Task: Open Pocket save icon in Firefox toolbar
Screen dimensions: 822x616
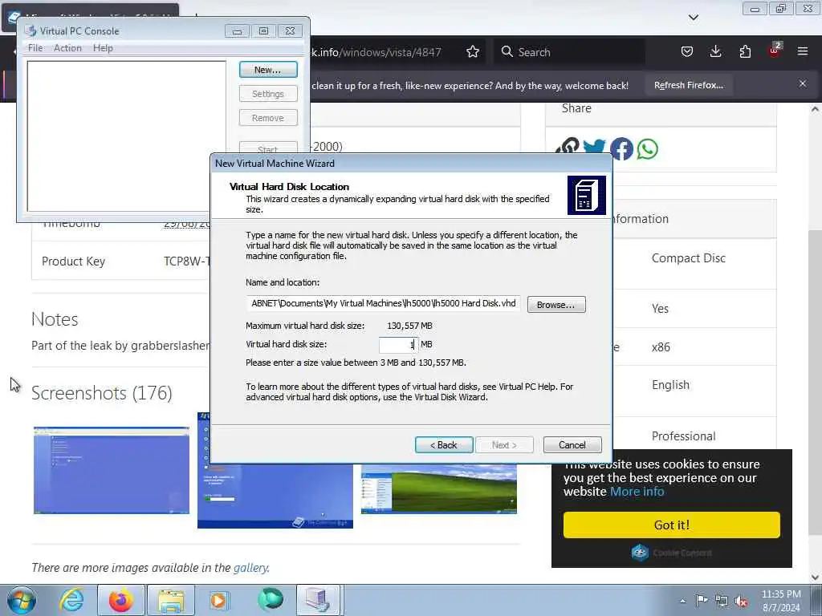Action: (x=687, y=51)
